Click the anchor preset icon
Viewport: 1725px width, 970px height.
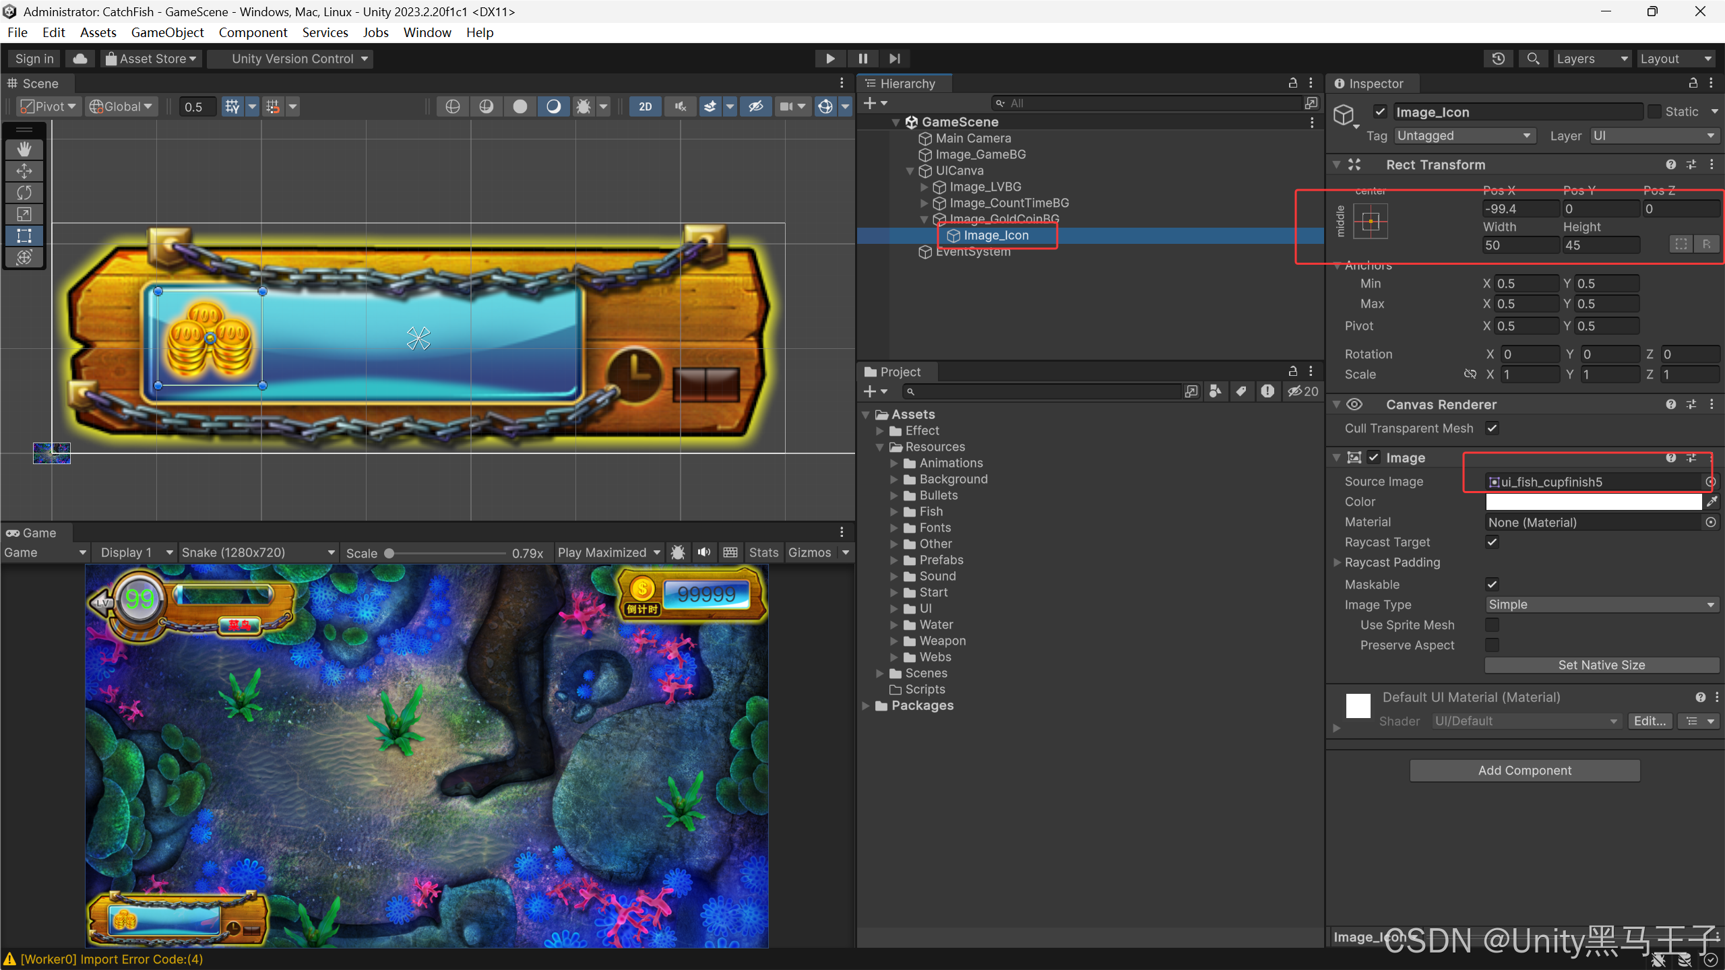pos(1371,222)
